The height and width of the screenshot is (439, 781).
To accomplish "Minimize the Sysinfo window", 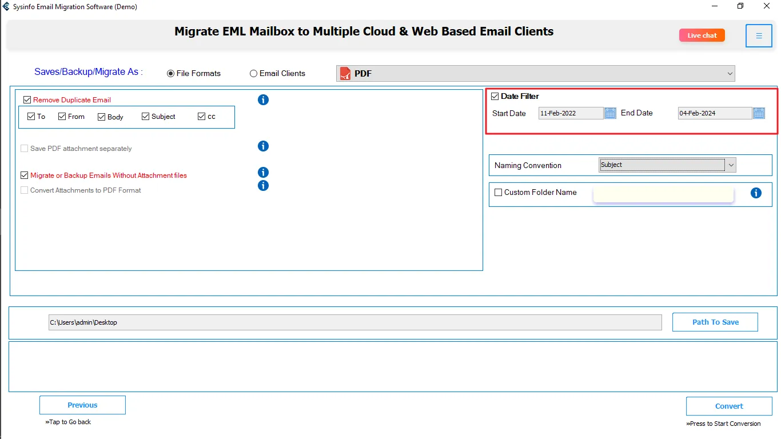I will [715, 6].
